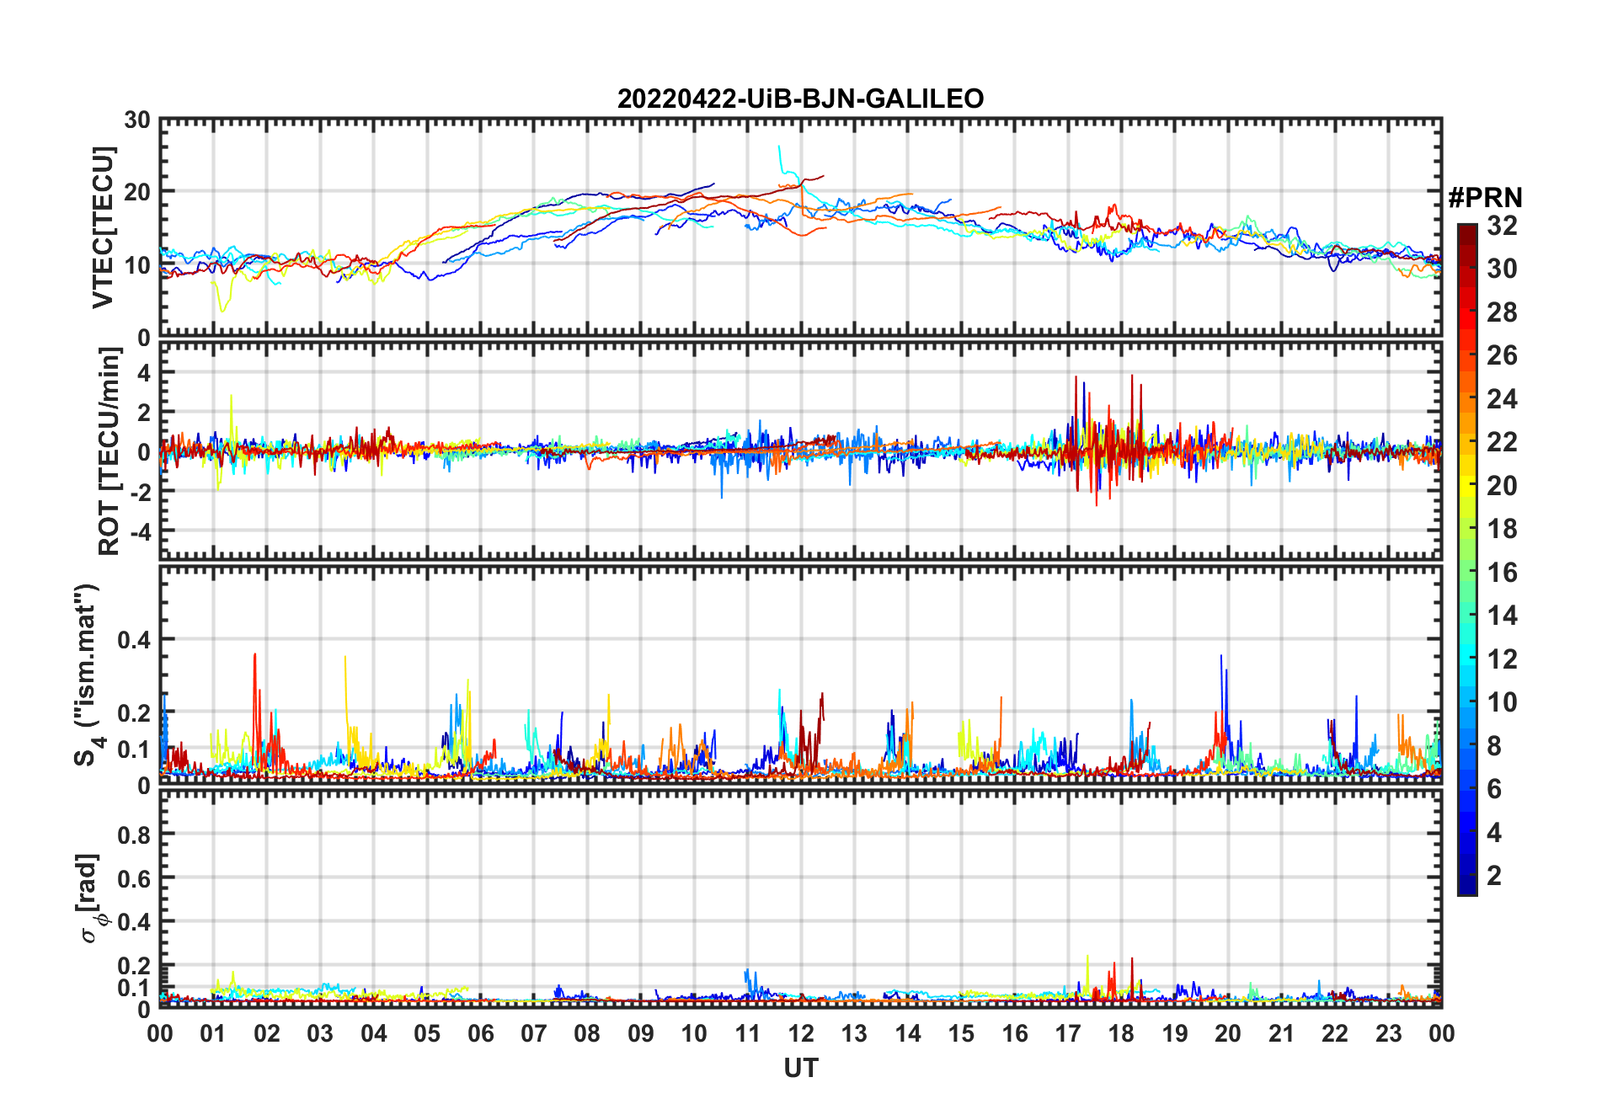Click colorbar tick label 32
1602x1120 pixels.
(1502, 225)
